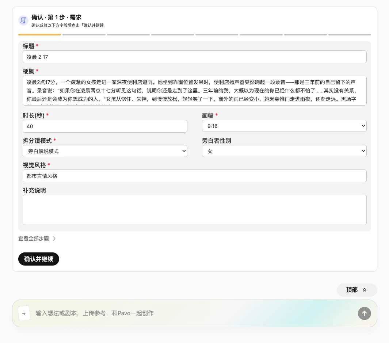Click the empty 补充说明 text area

click(x=194, y=210)
